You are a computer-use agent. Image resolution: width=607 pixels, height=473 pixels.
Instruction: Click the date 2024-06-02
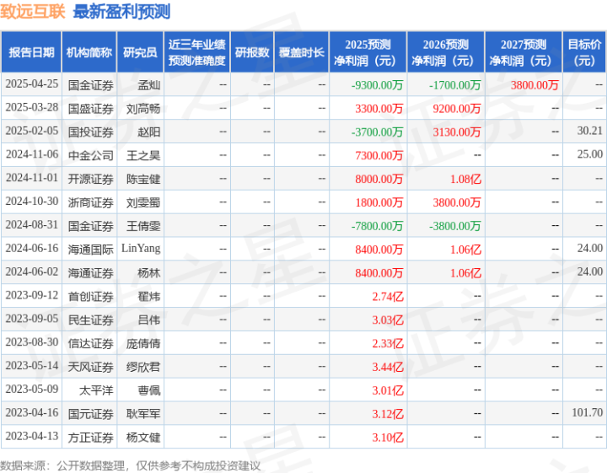[x=32, y=271]
